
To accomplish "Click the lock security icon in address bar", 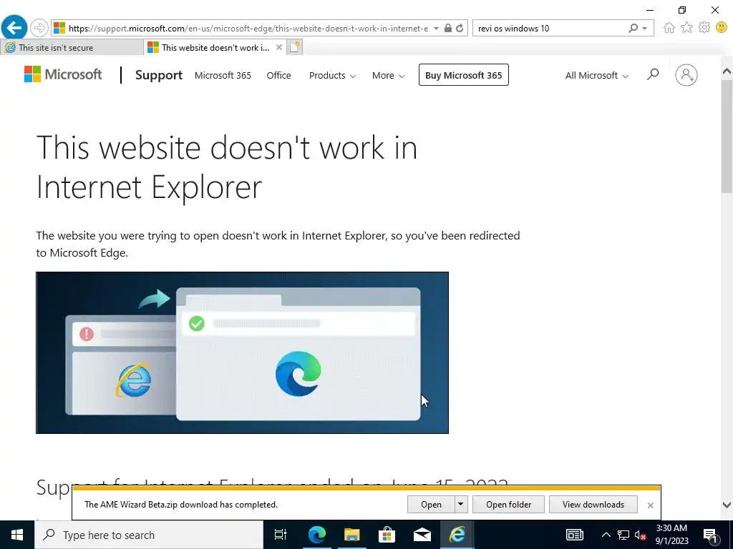I will (448, 28).
